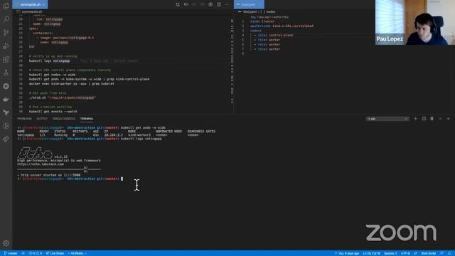Viewport: 455px width, 256px height.
Task: Click the notifications bell in status bar
Action: click(x=449, y=253)
